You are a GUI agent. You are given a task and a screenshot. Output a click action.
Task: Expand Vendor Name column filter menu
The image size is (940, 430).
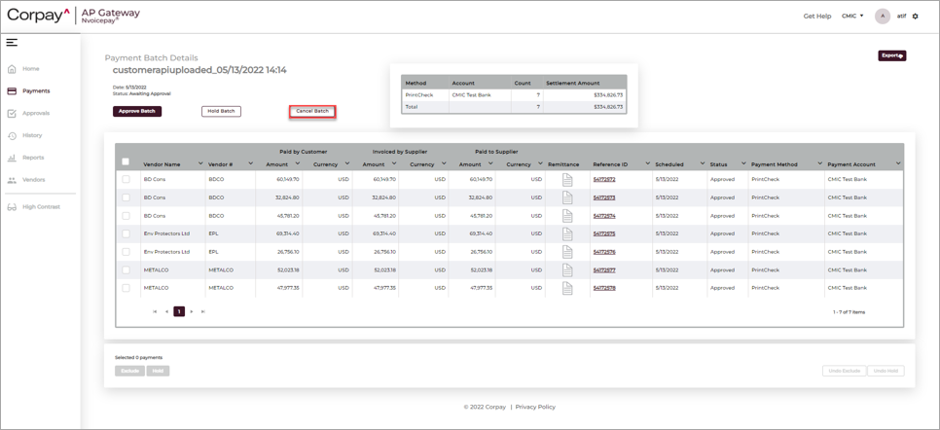200,164
